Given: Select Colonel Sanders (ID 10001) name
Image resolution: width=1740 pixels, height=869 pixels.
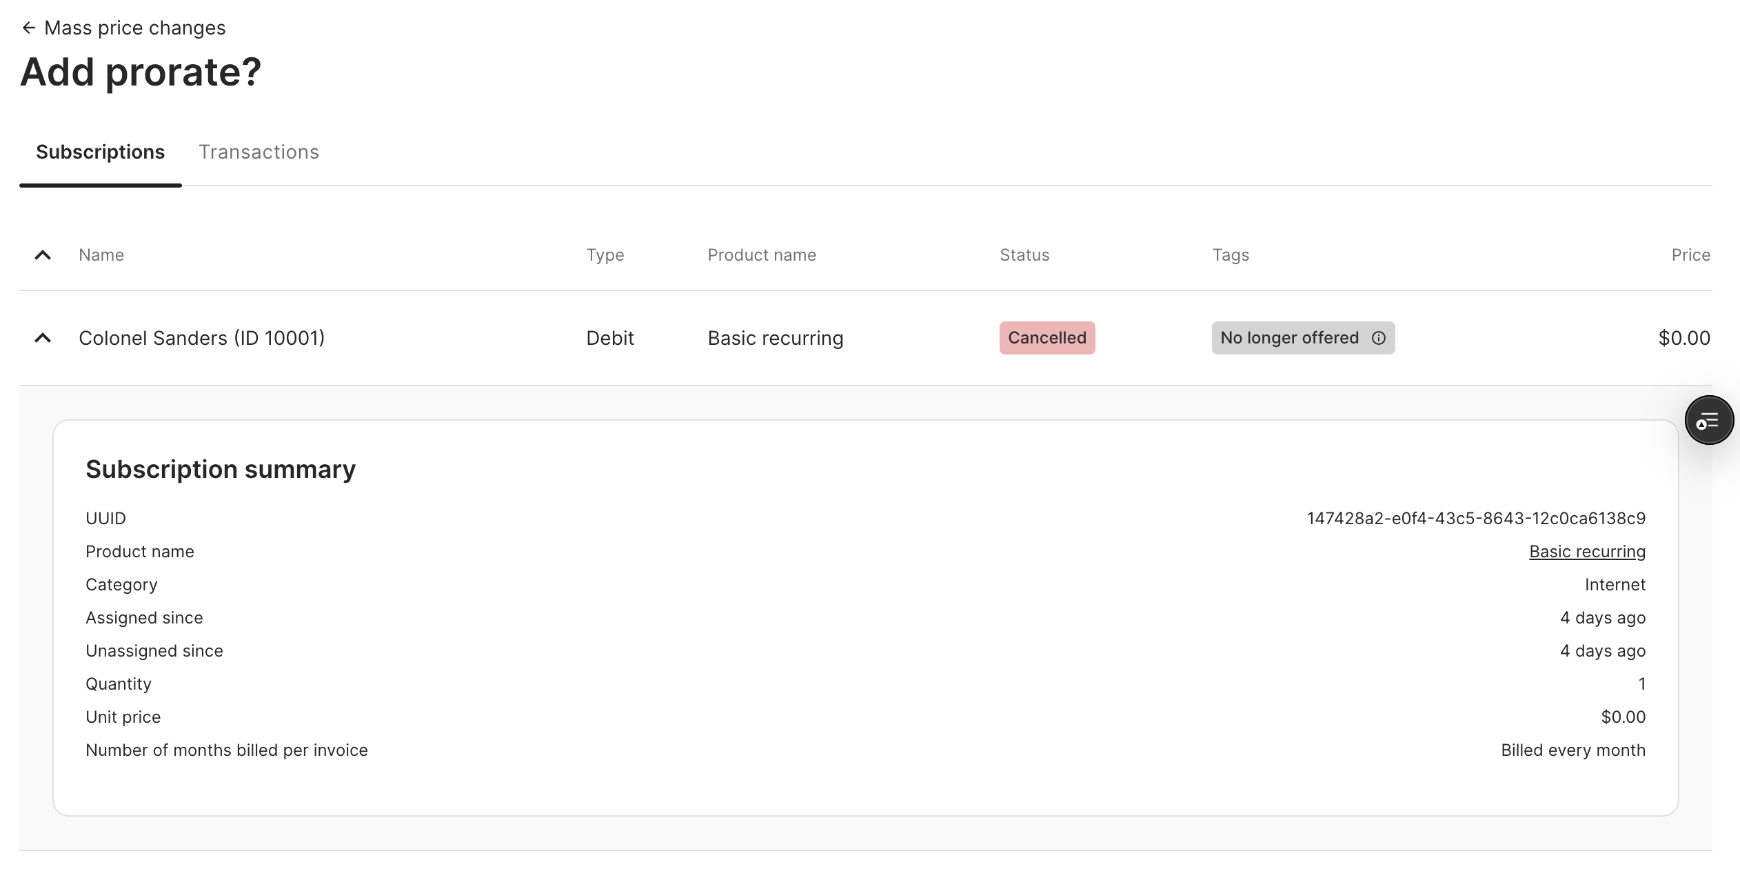Looking at the screenshot, I should (x=201, y=338).
